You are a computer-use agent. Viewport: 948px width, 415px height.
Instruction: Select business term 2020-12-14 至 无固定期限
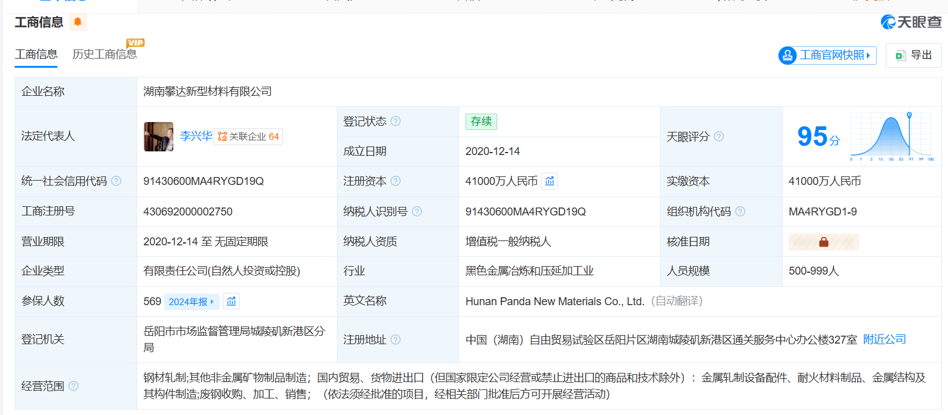coord(206,242)
